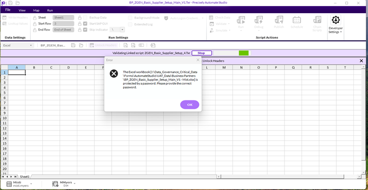Click the second document icon after Unlock Headers
This screenshot has height=190, width=368.
coord(133,45)
